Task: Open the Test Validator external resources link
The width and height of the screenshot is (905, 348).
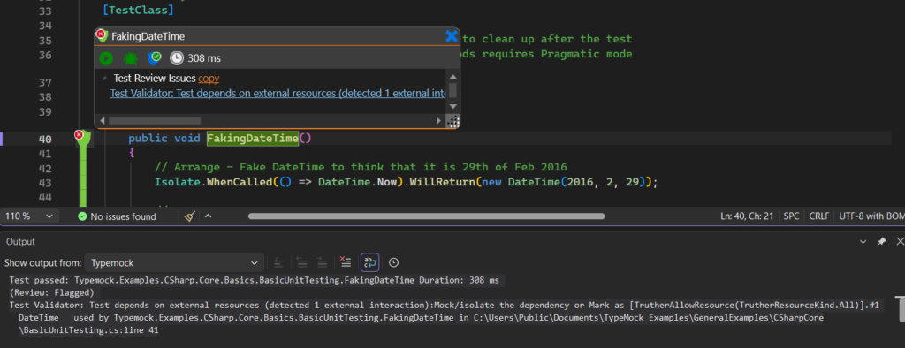Action: pyautogui.click(x=278, y=94)
